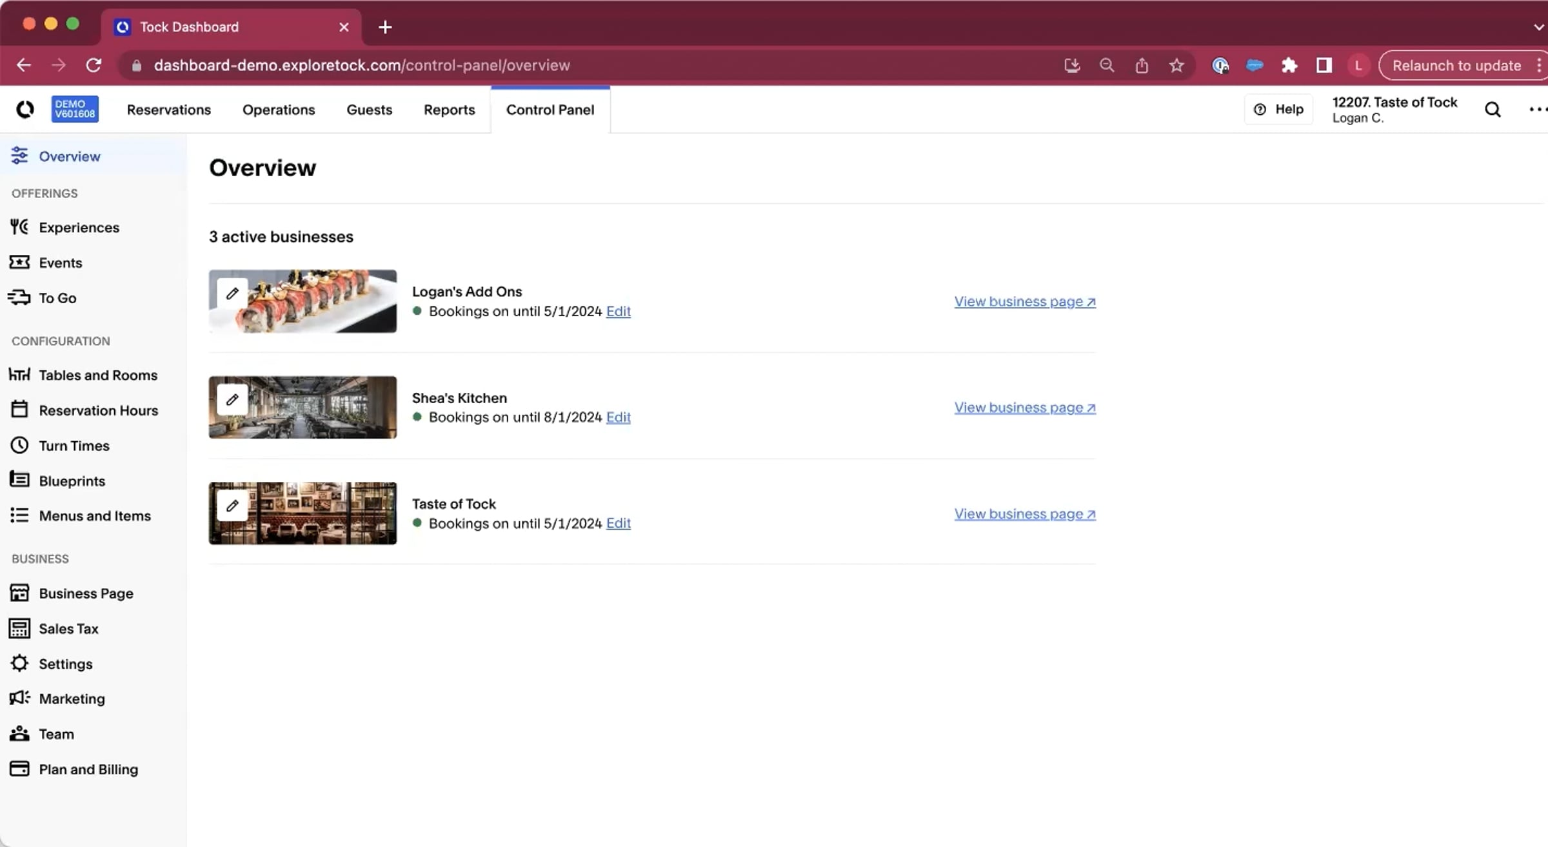Screen dimensions: 1548x847
Task: View business page for Logan's Add Ons
Action: pos(1025,301)
